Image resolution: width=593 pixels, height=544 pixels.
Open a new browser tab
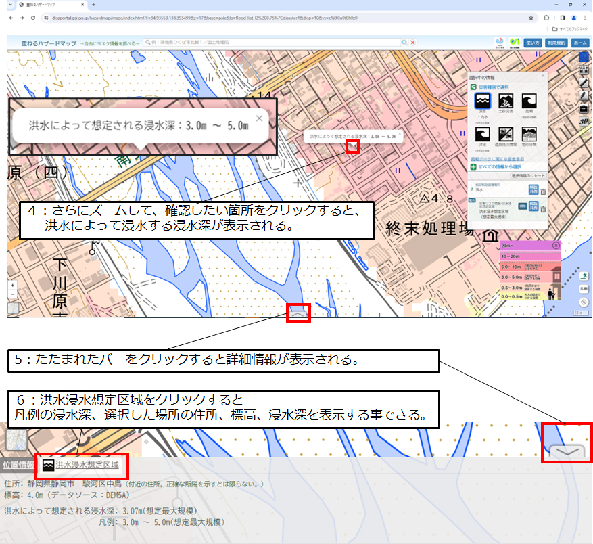[x=93, y=5]
